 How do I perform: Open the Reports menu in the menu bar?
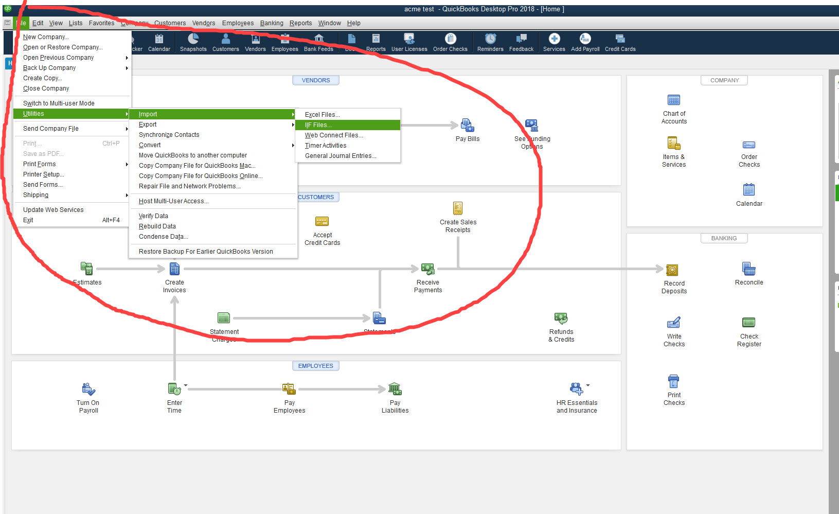coord(300,23)
